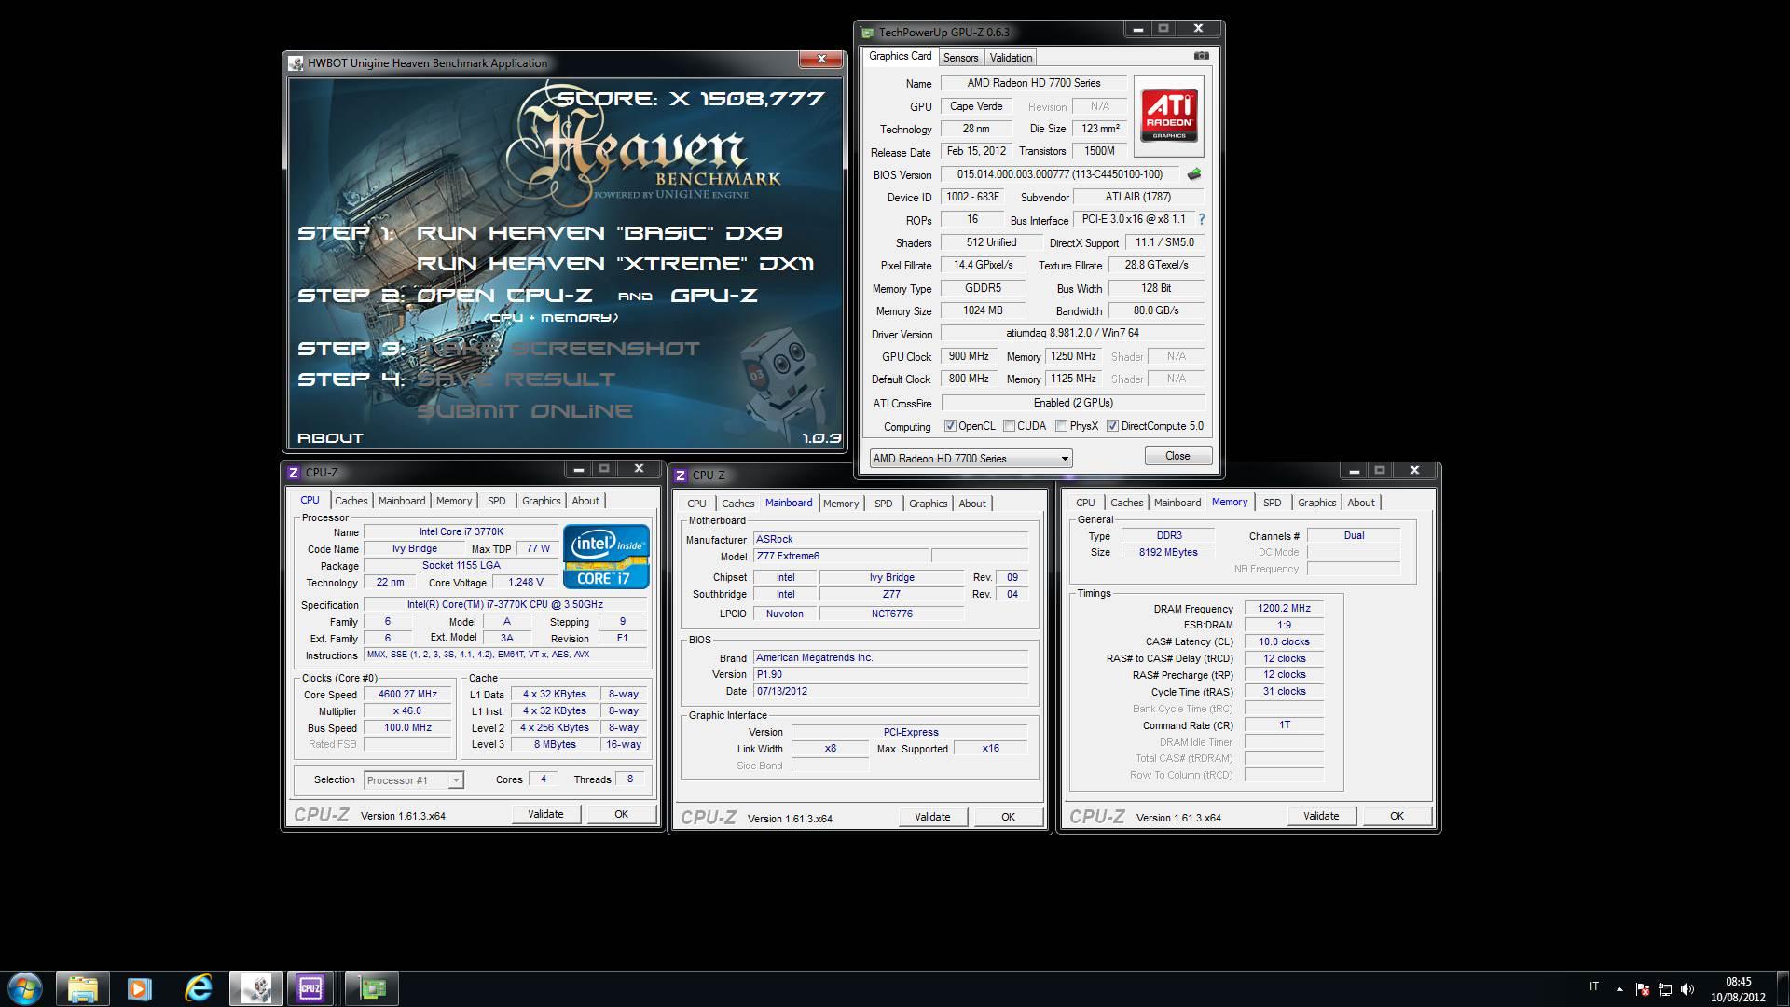Toggle the CUDA checkbox in GPU-Z

tap(1009, 426)
